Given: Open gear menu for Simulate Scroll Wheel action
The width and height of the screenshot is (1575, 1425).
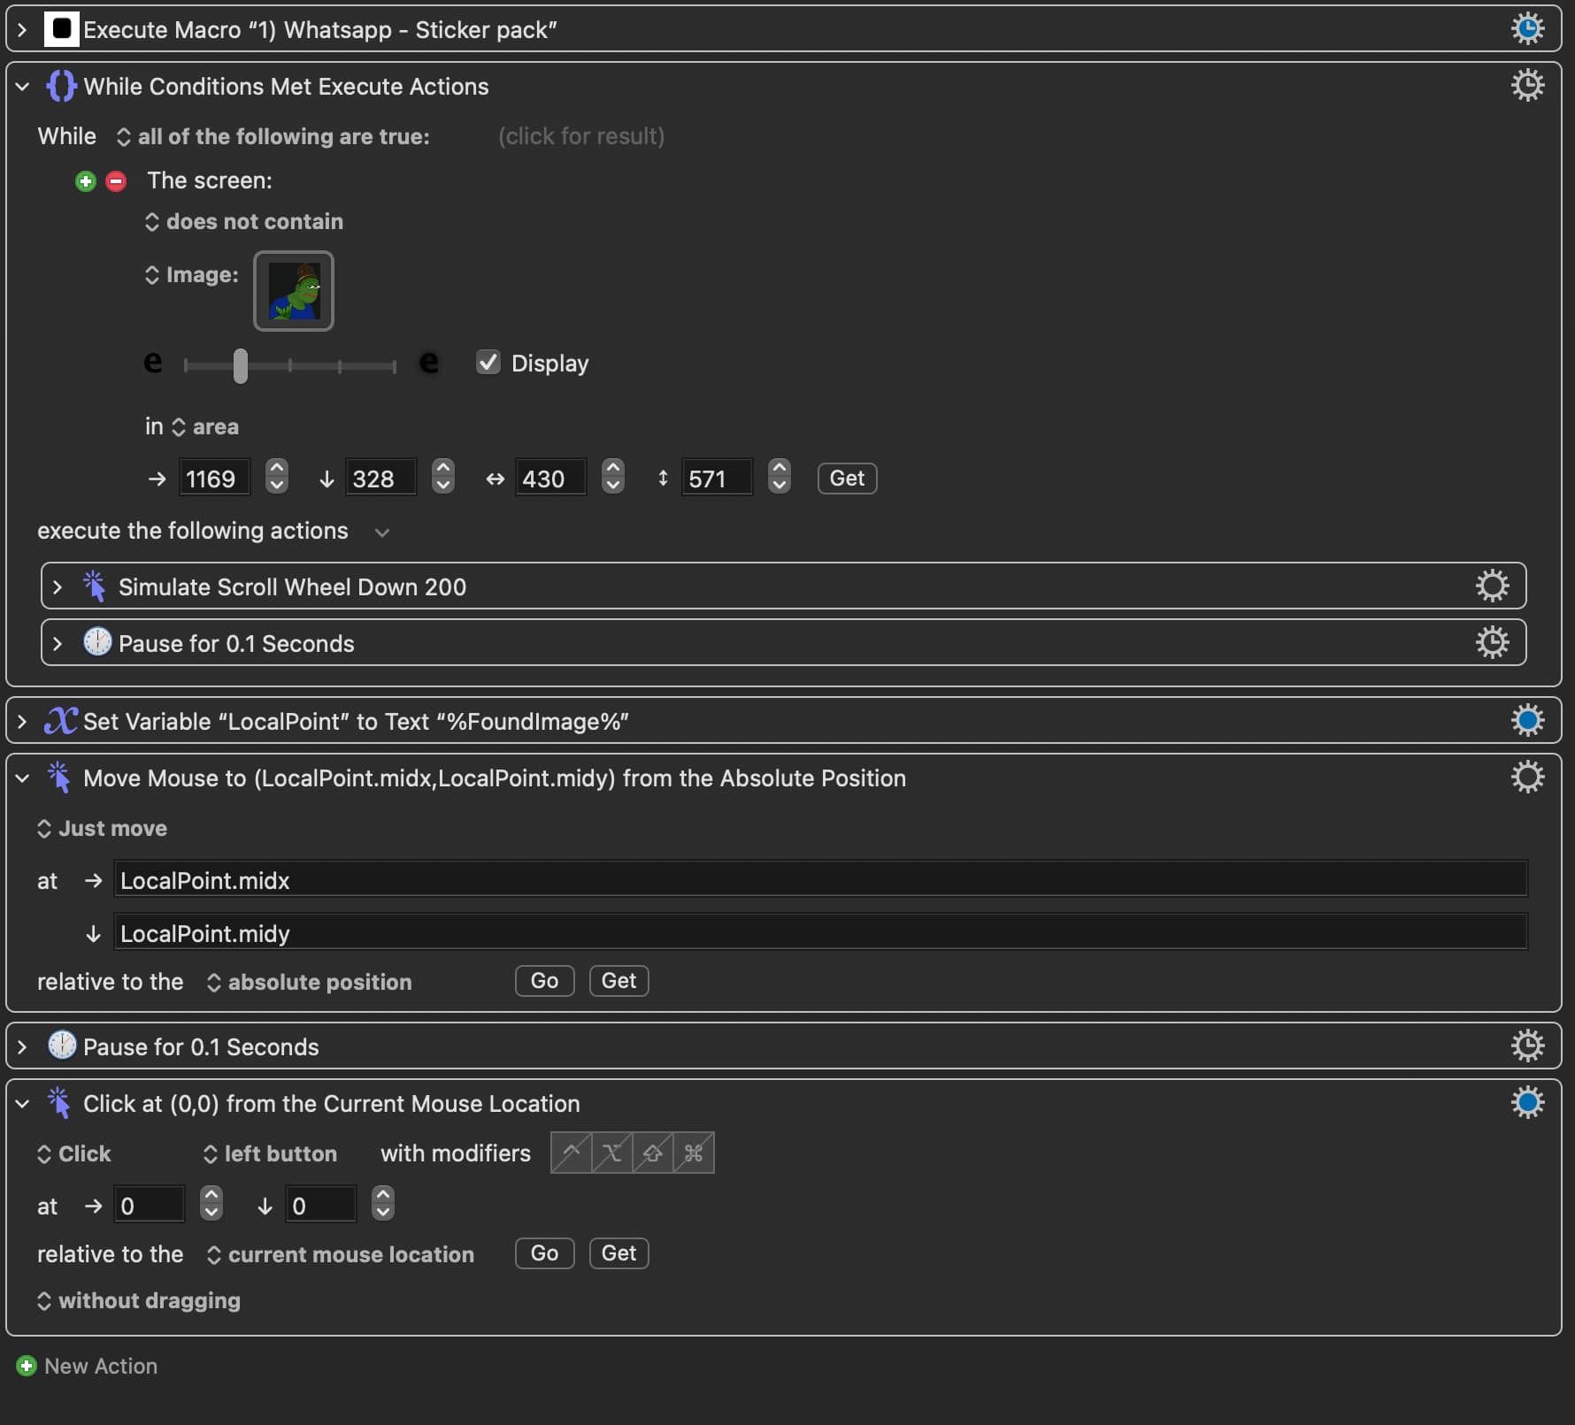Looking at the screenshot, I should pos(1492,586).
